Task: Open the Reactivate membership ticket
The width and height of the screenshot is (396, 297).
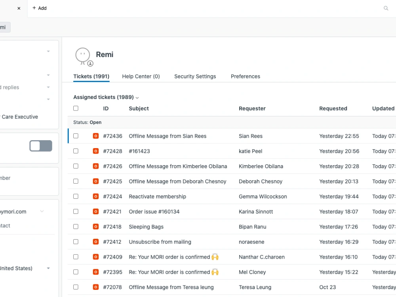Action: (x=157, y=196)
